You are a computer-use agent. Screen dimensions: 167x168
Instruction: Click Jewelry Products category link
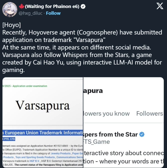(x=61, y=153)
